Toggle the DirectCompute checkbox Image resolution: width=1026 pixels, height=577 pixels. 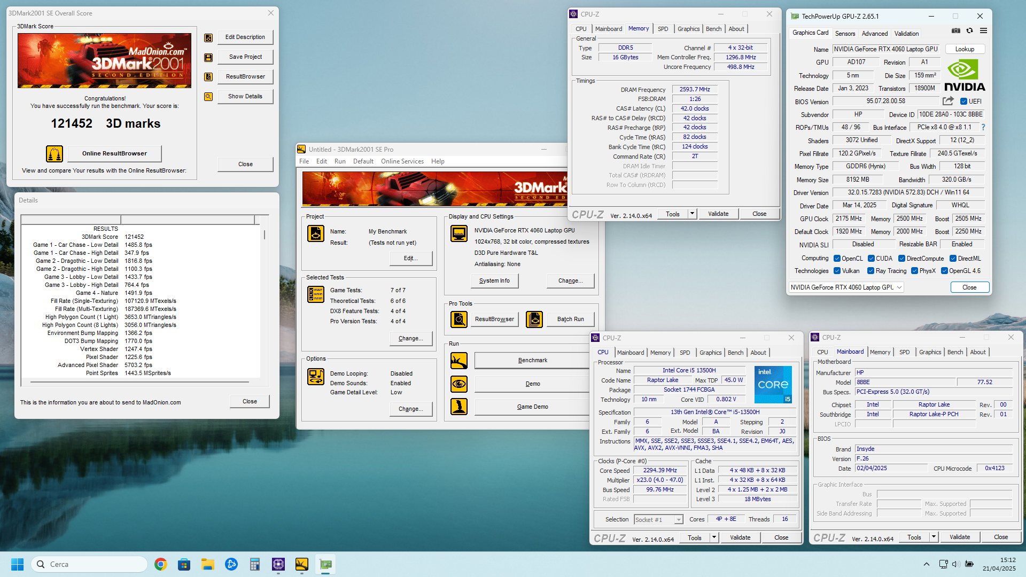pos(901,259)
